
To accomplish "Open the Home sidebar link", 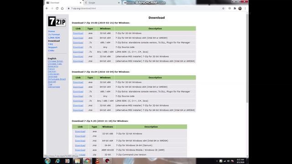I will click(52, 31).
